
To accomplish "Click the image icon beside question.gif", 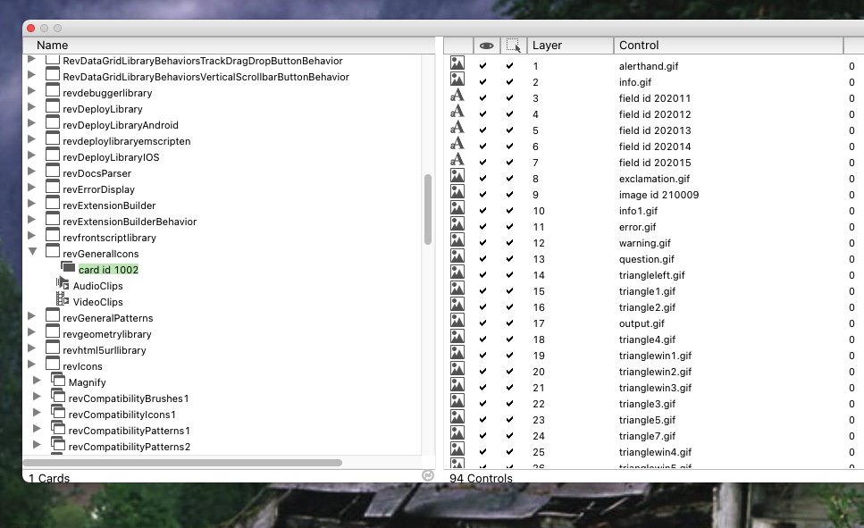I will click(457, 258).
